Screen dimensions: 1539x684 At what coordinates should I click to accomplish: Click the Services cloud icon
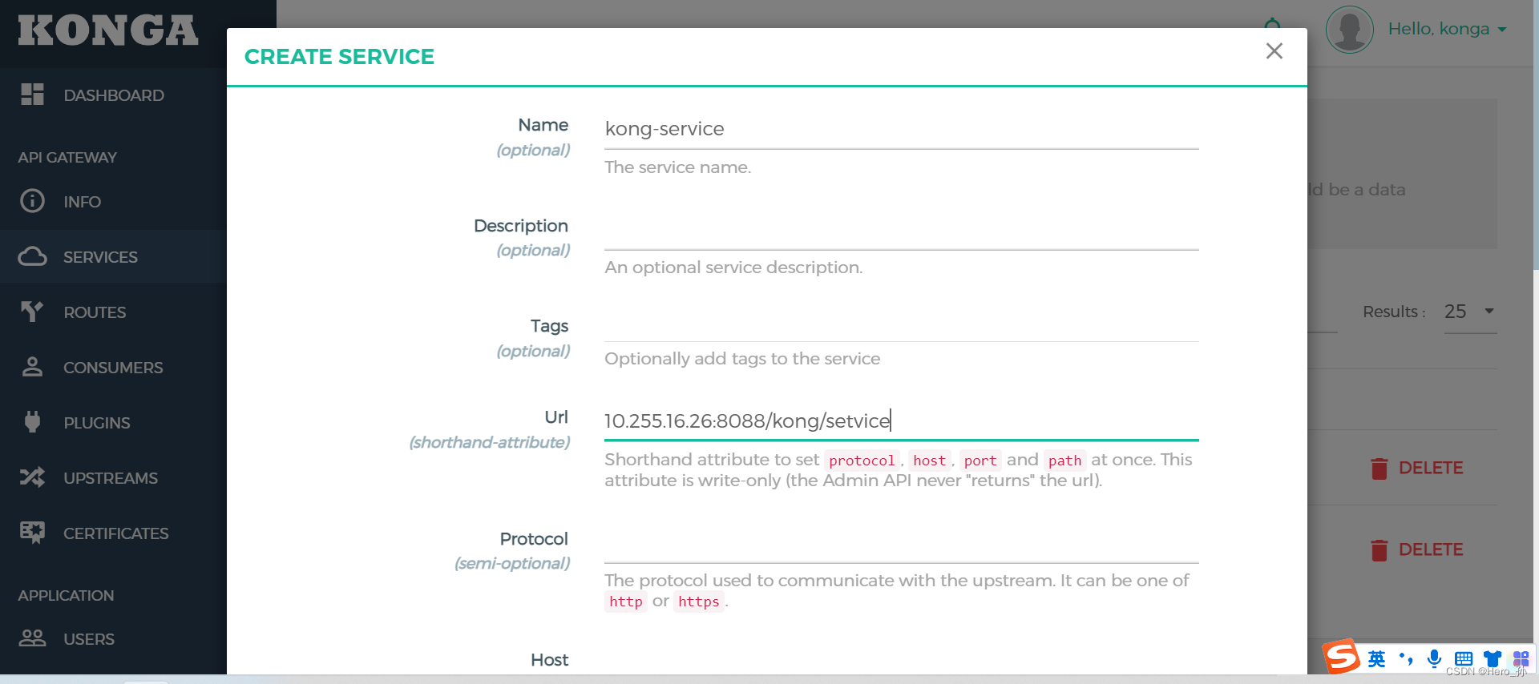pos(32,256)
